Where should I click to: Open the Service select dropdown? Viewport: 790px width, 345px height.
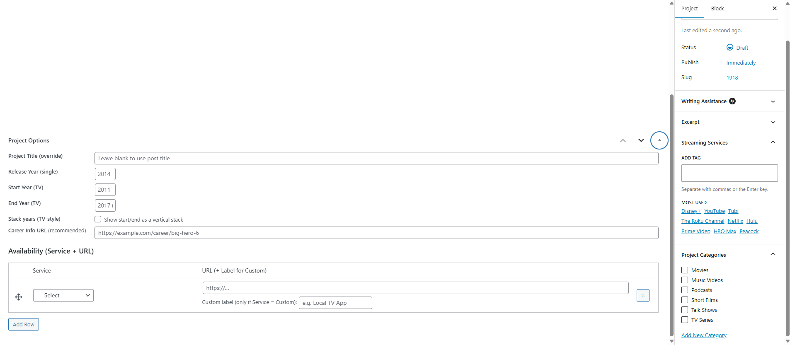click(63, 295)
